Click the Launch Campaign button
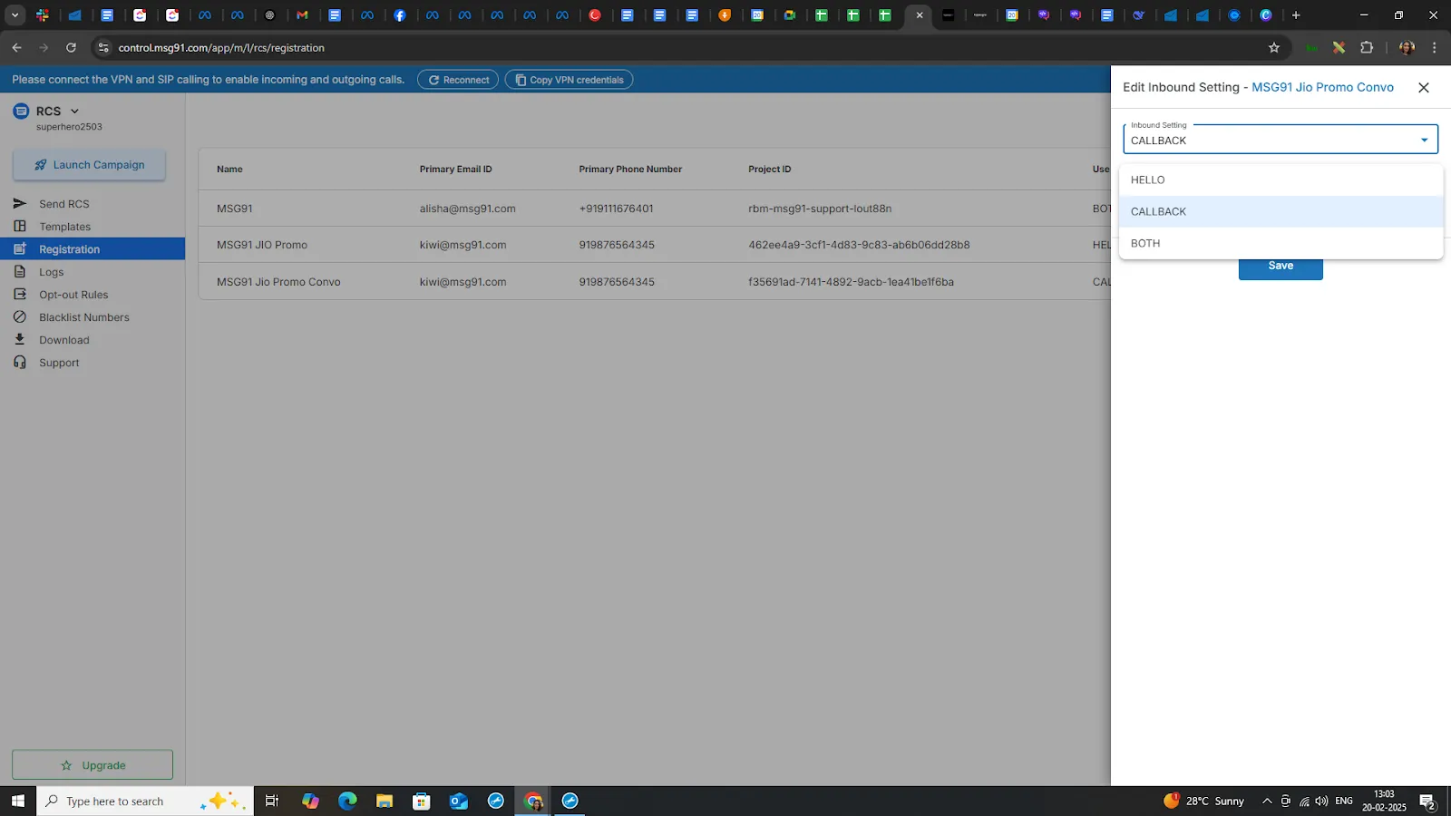 (x=89, y=165)
